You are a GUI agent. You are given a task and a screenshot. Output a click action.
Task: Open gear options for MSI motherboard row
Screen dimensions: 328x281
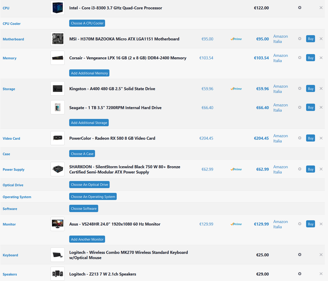[x=300, y=39]
